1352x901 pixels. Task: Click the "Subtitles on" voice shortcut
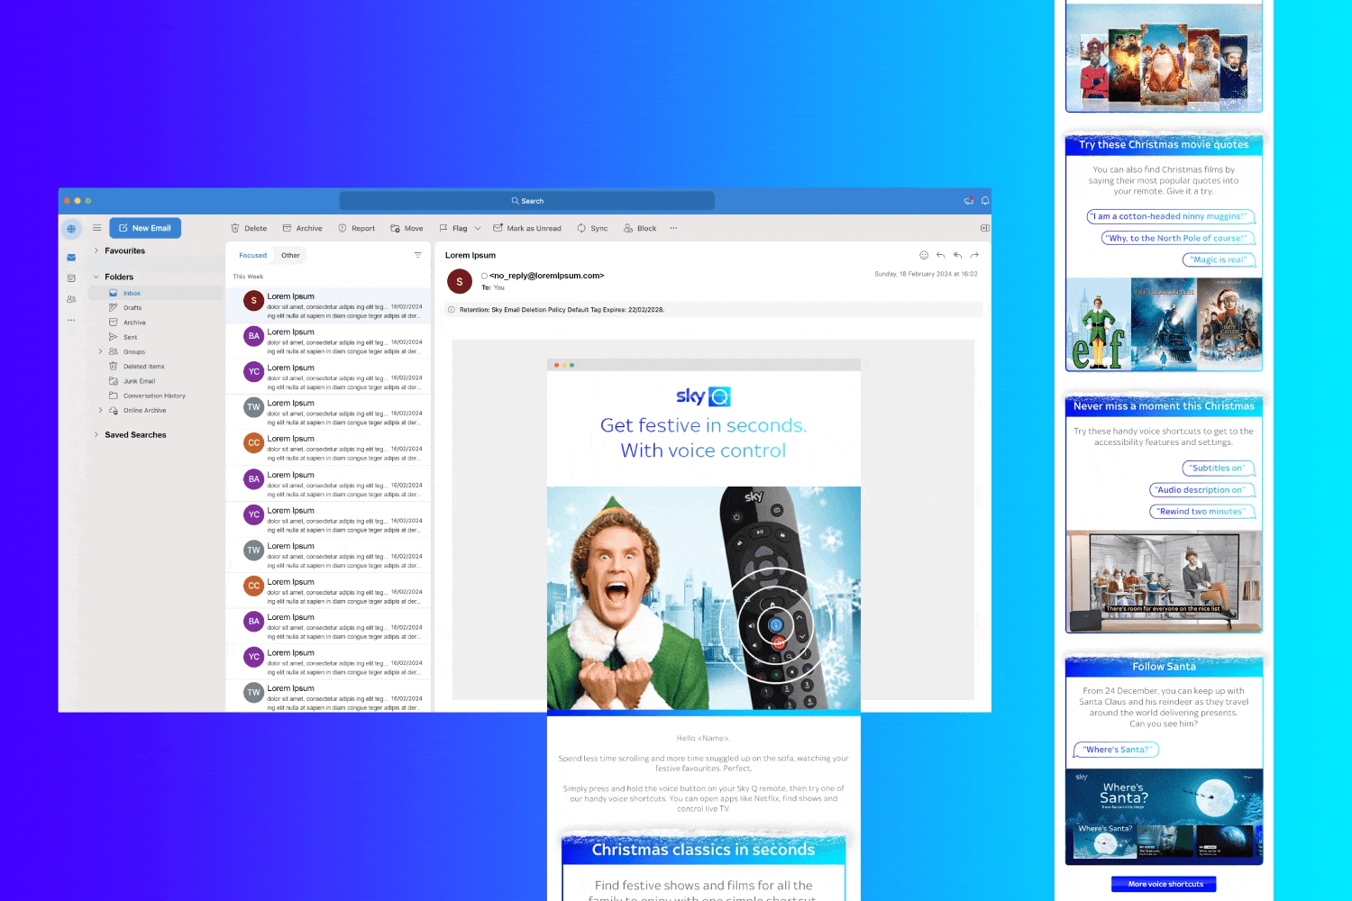[x=1219, y=468]
